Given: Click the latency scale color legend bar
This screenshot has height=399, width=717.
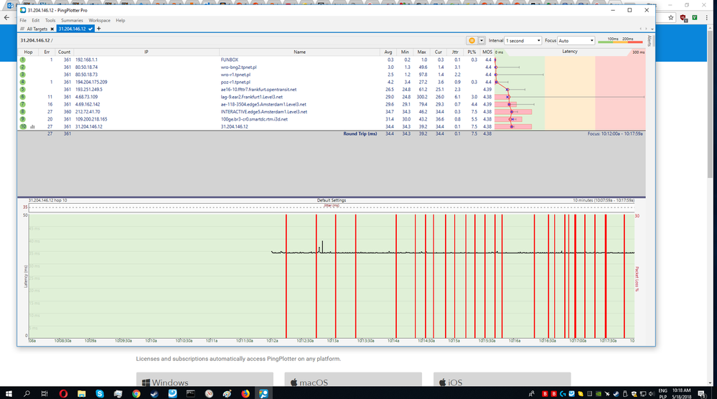Looking at the screenshot, I should pos(622,43).
